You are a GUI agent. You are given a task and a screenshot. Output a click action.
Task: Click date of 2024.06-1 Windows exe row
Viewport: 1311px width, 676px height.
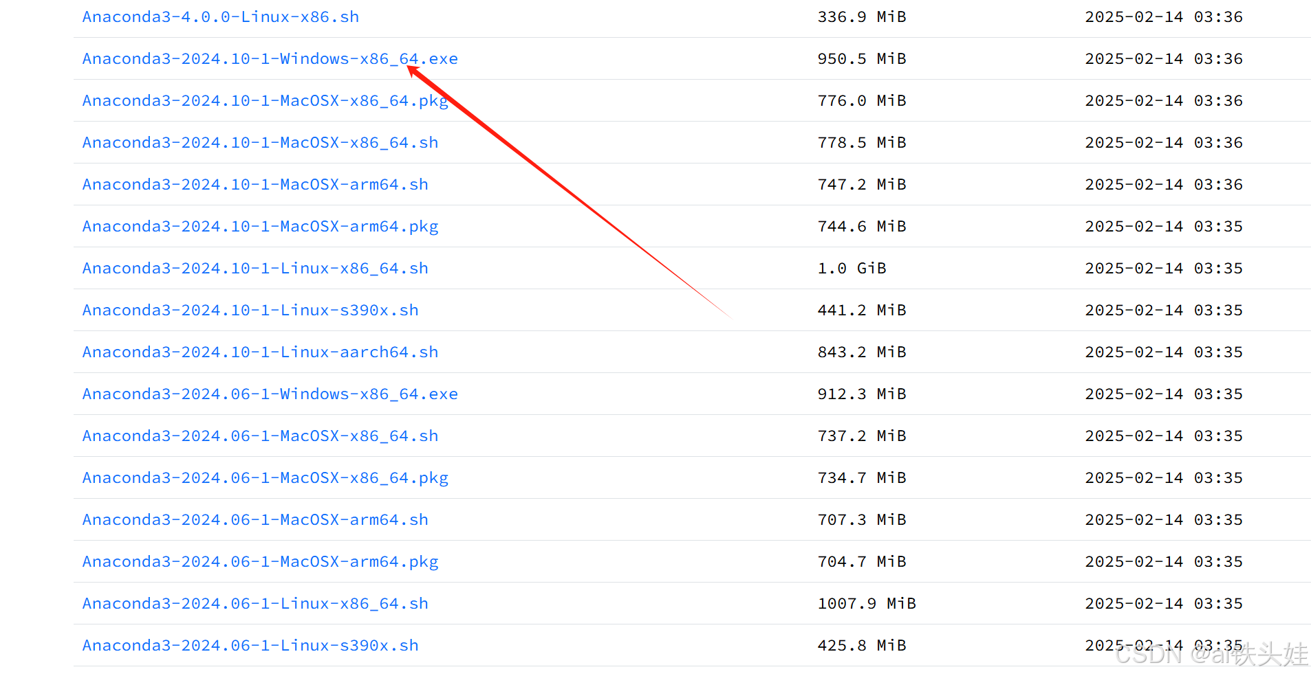(x=1164, y=394)
